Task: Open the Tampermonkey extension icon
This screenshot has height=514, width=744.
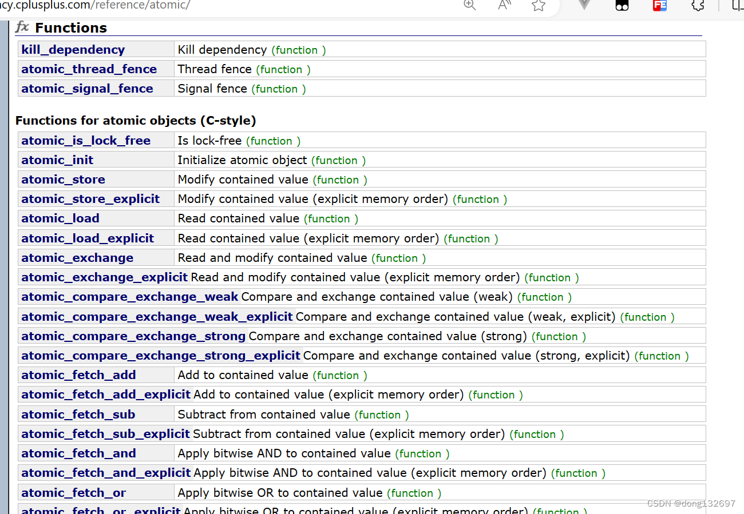Action: [x=622, y=5]
